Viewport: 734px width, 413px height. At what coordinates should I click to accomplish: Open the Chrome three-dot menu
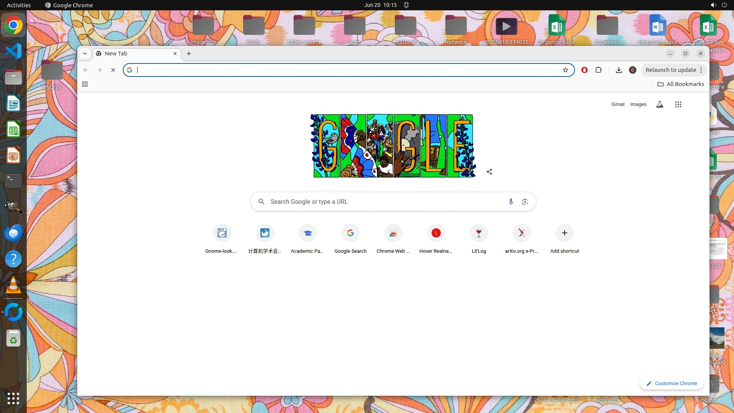tap(701, 70)
